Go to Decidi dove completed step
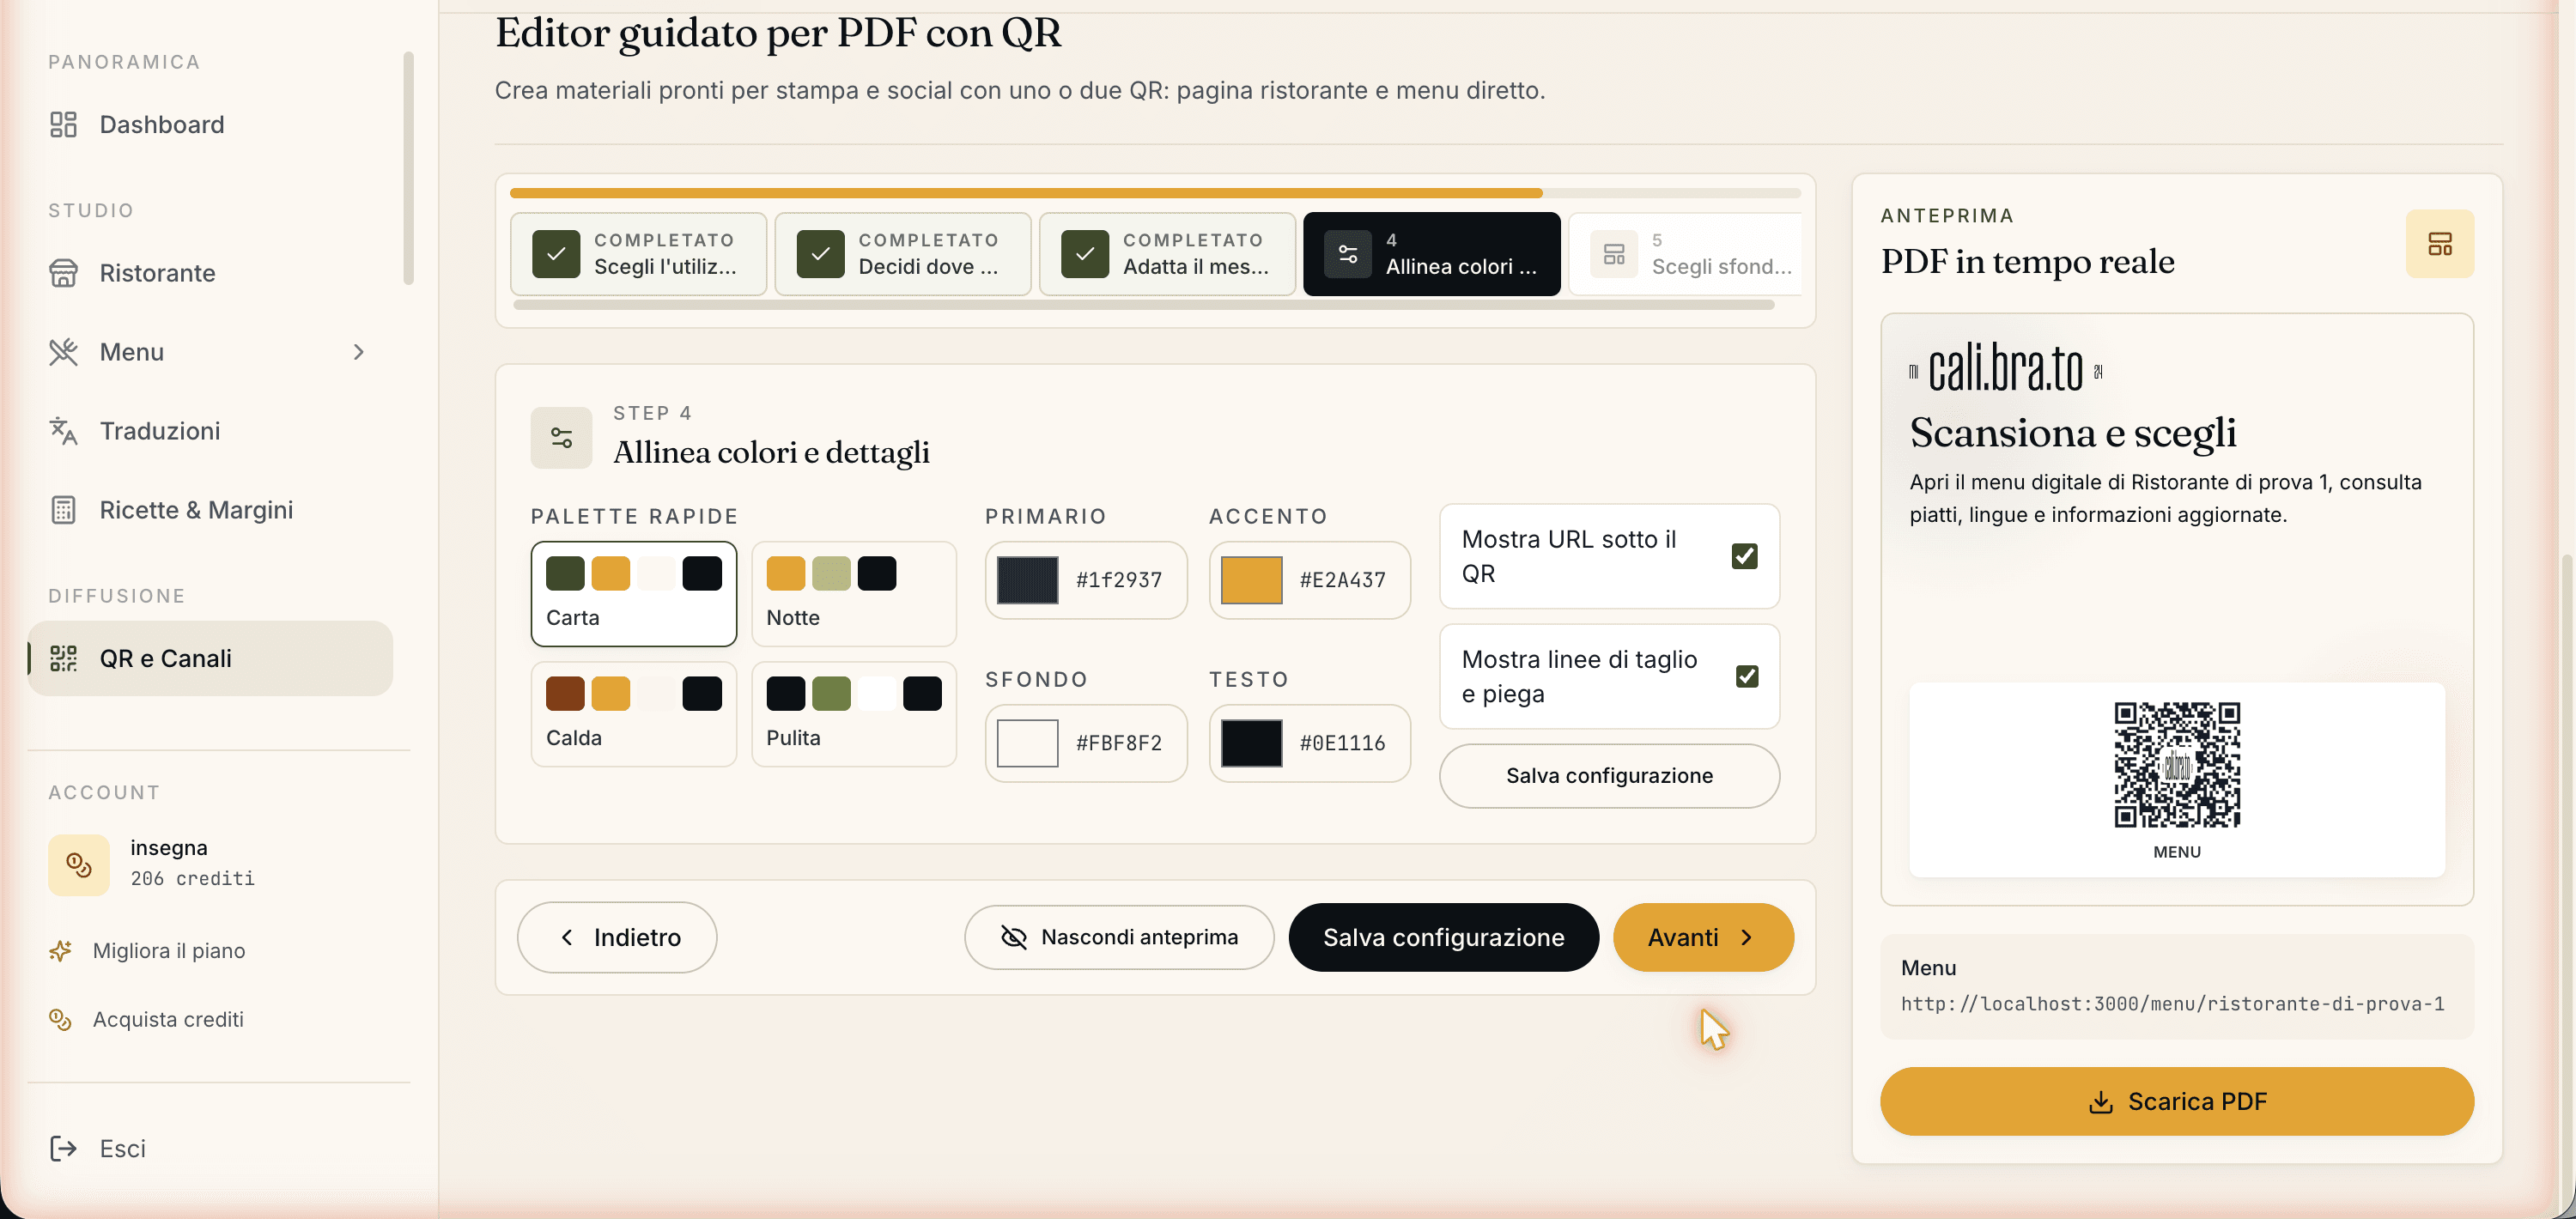Viewport: 2576px width, 1219px height. [902, 254]
